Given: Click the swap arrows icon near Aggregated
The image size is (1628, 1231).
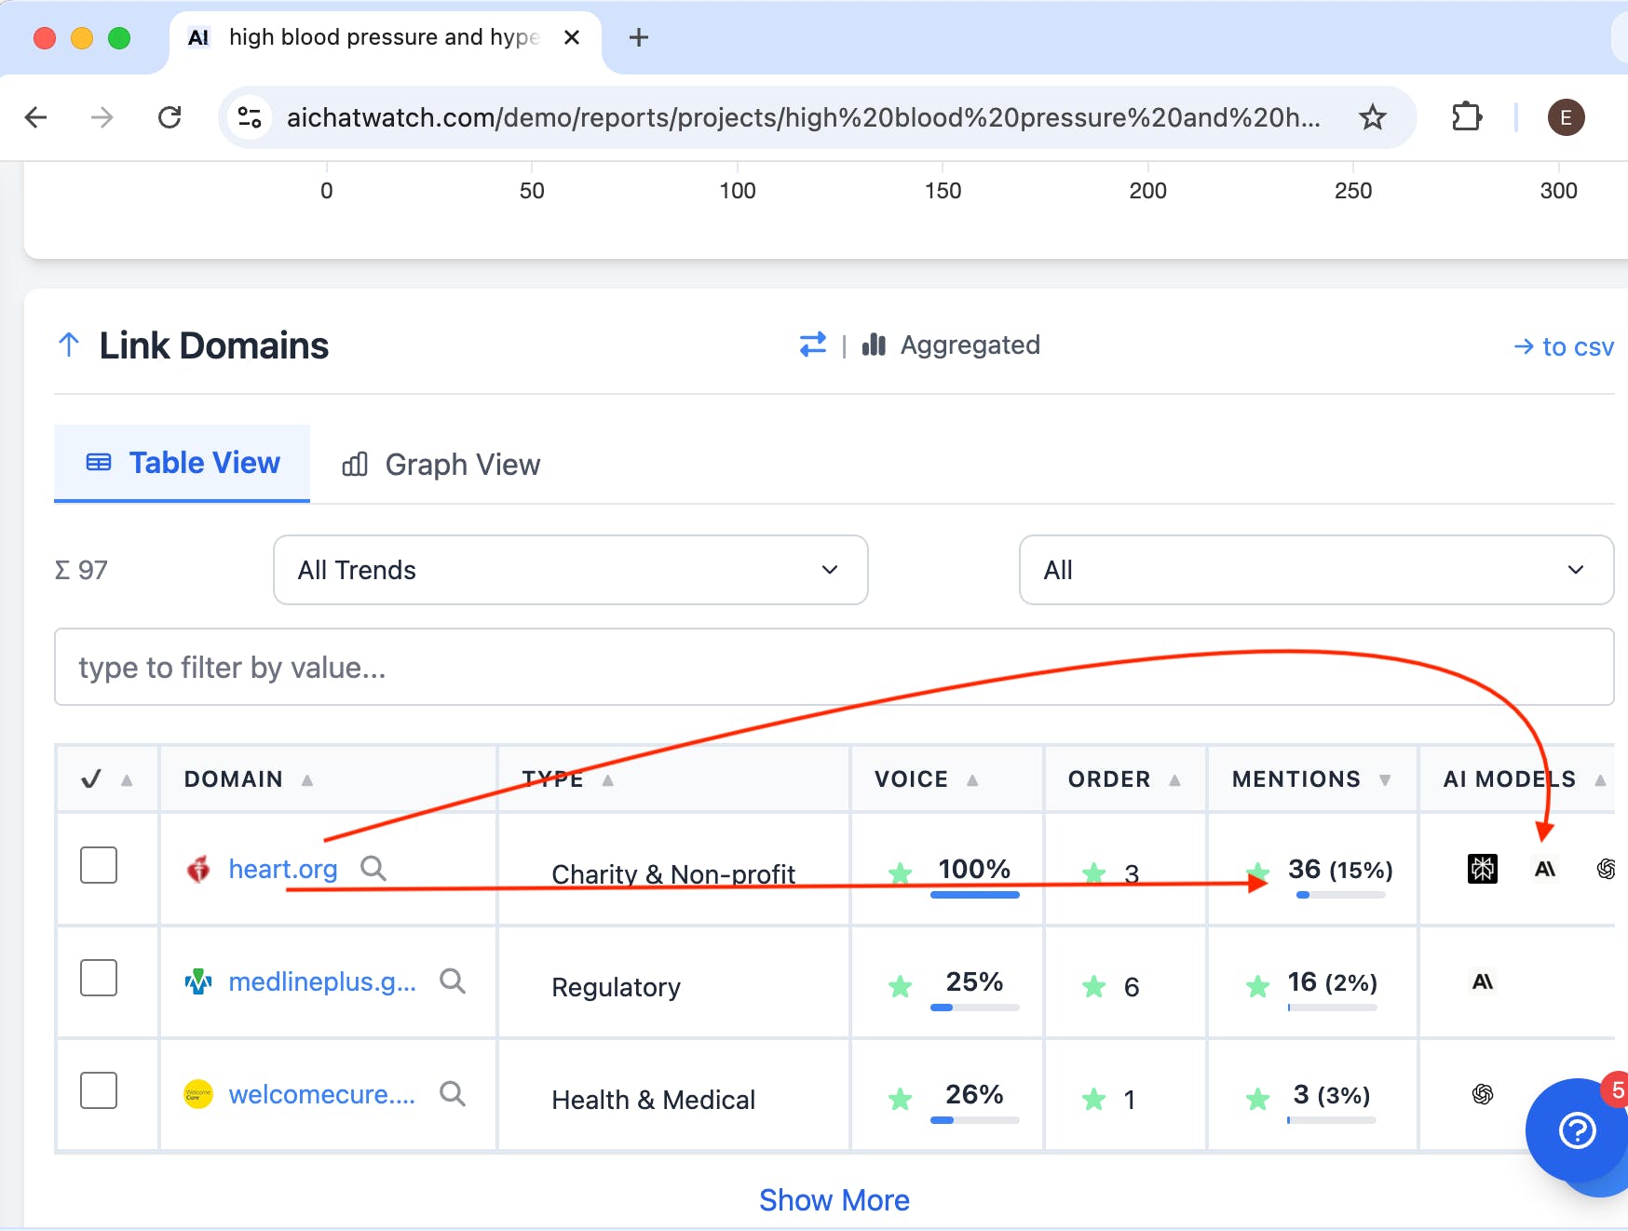Looking at the screenshot, I should pyautogui.click(x=813, y=345).
